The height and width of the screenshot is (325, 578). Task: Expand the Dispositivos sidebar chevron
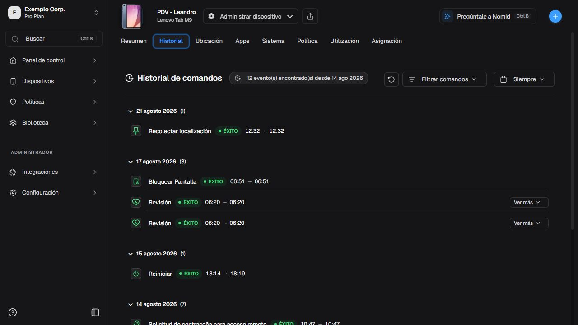[94, 81]
